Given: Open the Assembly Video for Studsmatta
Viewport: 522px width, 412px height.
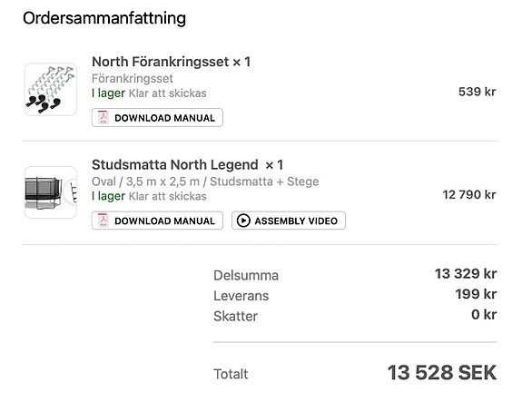Looking at the screenshot, I should (x=289, y=221).
